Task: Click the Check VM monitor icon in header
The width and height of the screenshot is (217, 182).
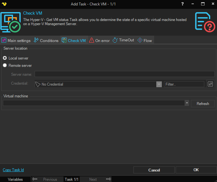Action: (x=10, y=22)
